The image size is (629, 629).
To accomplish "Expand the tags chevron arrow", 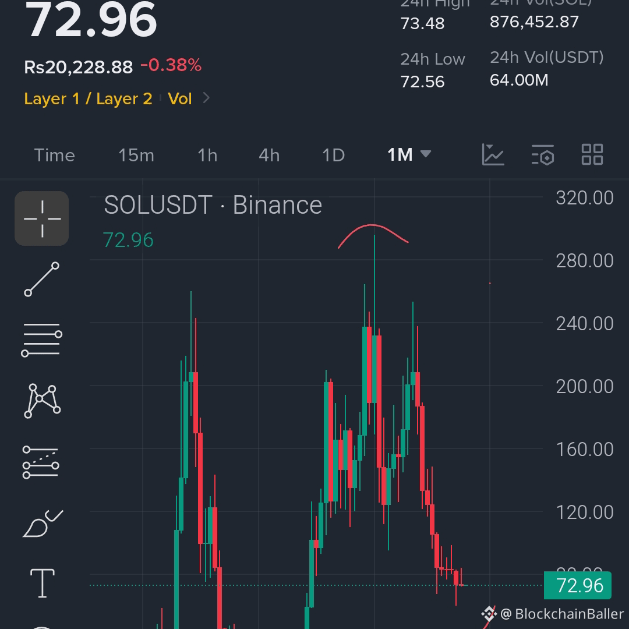I will tap(206, 98).
